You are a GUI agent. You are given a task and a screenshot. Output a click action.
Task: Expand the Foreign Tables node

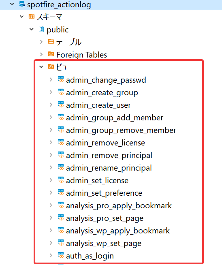pos(41,54)
